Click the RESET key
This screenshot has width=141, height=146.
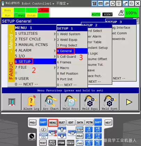pyautogui.click(x=43, y=143)
